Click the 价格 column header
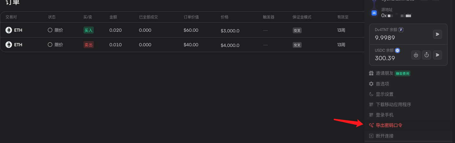 [224, 17]
